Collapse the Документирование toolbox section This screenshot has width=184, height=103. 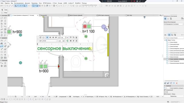click(1, 38)
